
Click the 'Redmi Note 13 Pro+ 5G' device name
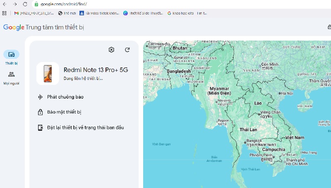(x=96, y=70)
